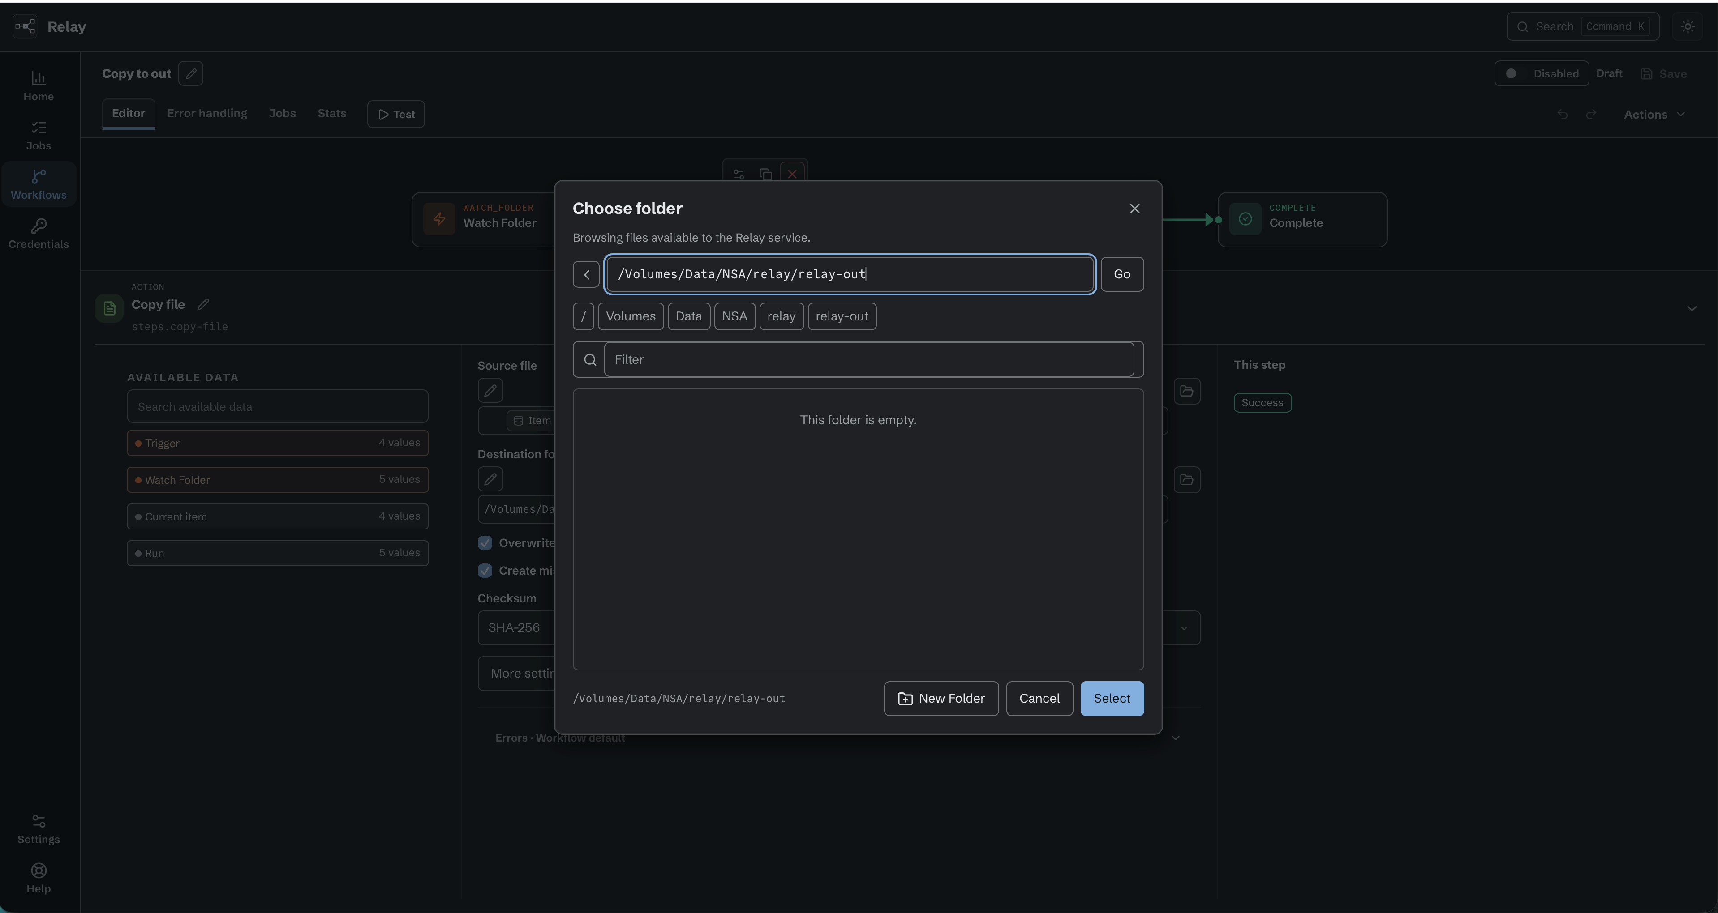Viewport: 1718px width, 913px height.
Task: Click the Filter input field
Action: point(869,360)
